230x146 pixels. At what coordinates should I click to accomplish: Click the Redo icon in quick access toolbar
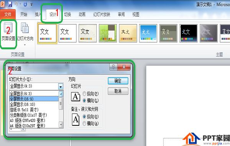25,4
